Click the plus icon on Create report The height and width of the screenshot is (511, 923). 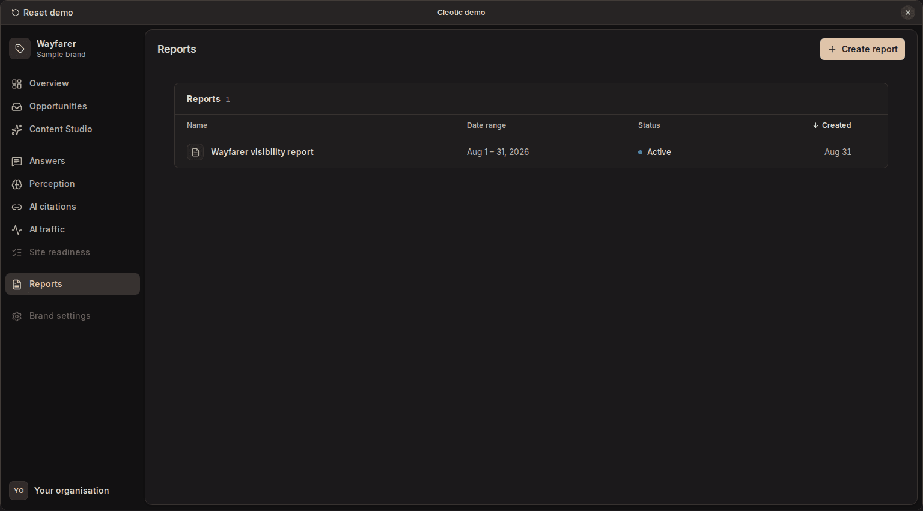832,49
